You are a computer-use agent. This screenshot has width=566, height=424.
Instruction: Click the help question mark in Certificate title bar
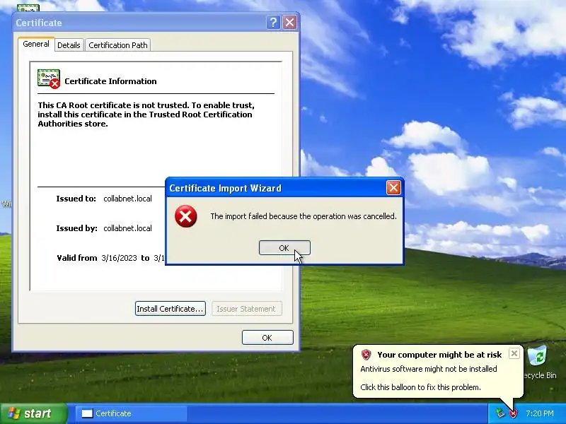click(273, 23)
